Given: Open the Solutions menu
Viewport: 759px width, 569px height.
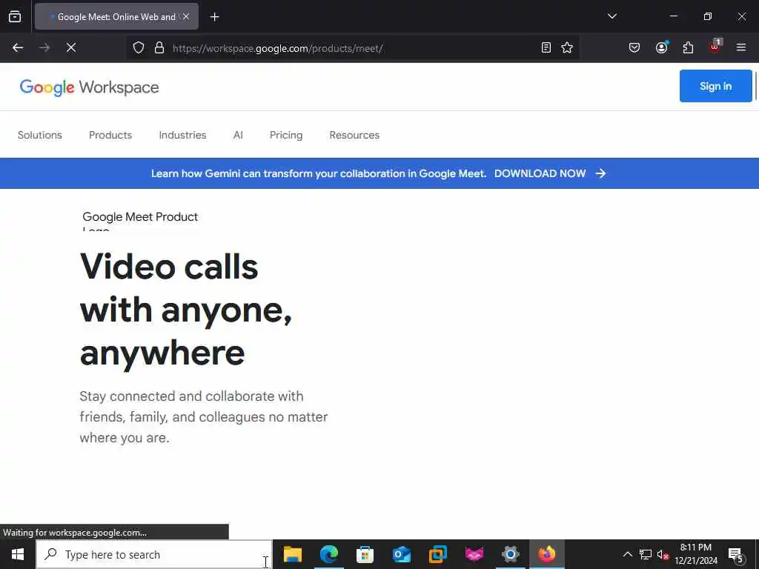Looking at the screenshot, I should tap(40, 135).
